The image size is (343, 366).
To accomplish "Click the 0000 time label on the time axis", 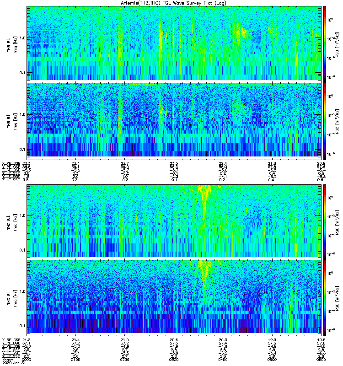I will 27,360.
